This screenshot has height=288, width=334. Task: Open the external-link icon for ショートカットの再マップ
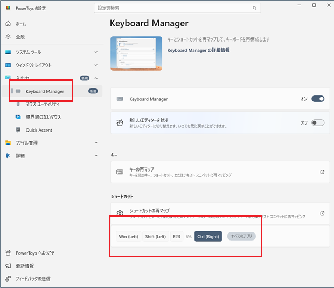[x=322, y=214]
